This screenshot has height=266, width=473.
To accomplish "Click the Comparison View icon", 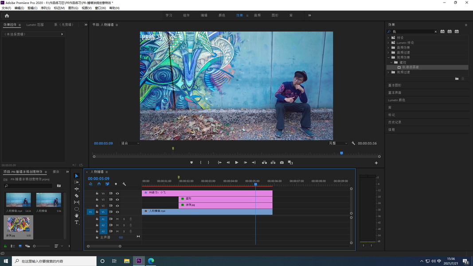I will click(x=290, y=163).
